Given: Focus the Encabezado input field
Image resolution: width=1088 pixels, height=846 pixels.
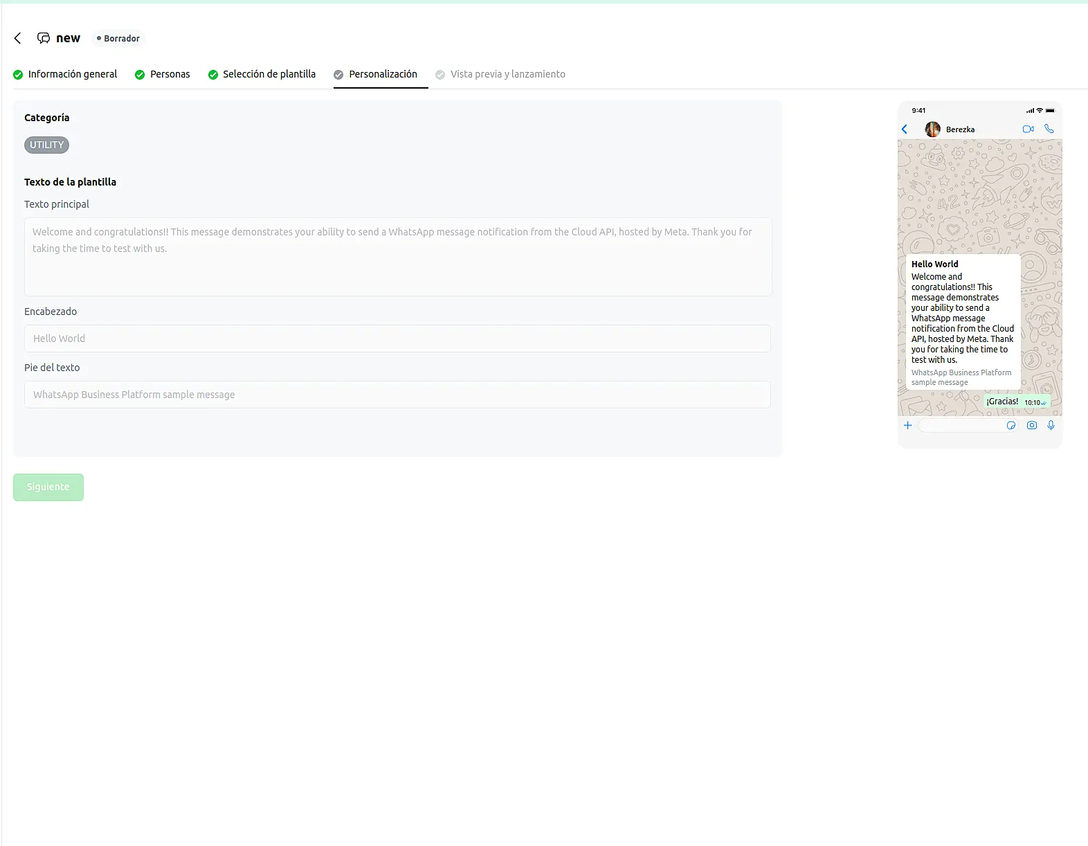Looking at the screenshot, I should coord(398,339).
